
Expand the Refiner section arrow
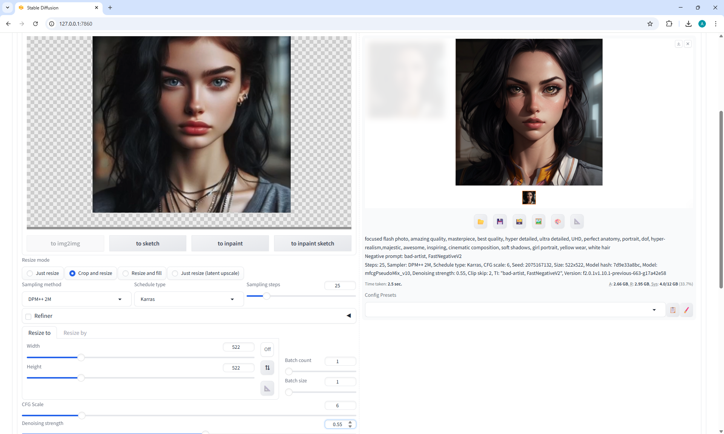(x=348, y=316)
